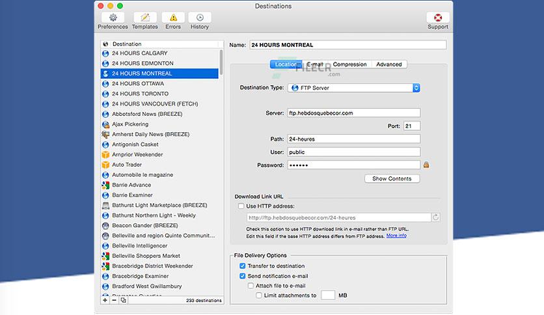Select Abbotsford News (BREEZE) row
544x315 pixels.
tap(159, 114)
